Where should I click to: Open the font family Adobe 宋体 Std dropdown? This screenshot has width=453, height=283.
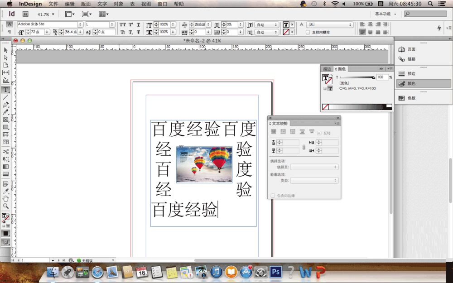tap(81, 24)
